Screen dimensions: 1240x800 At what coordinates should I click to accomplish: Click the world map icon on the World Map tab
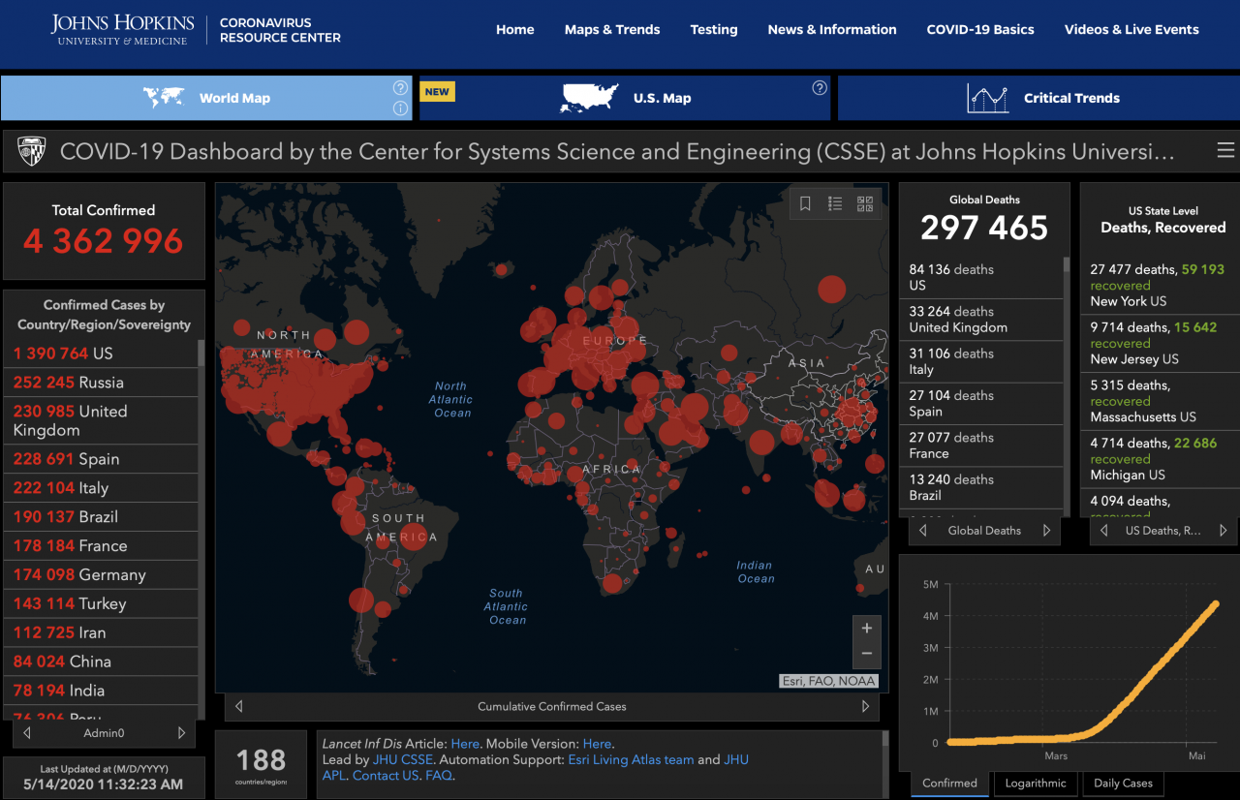point(164,97)
